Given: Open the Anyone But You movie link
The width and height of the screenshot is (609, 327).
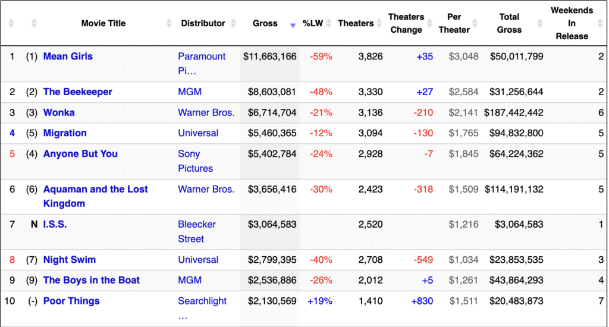Looking at the screenshot, I should coord(80,154).
